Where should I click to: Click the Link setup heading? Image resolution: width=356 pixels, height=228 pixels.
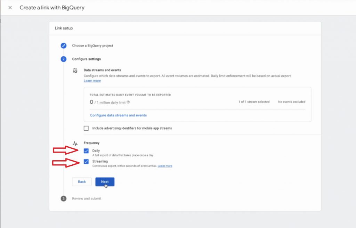click(x=64, y=28)
